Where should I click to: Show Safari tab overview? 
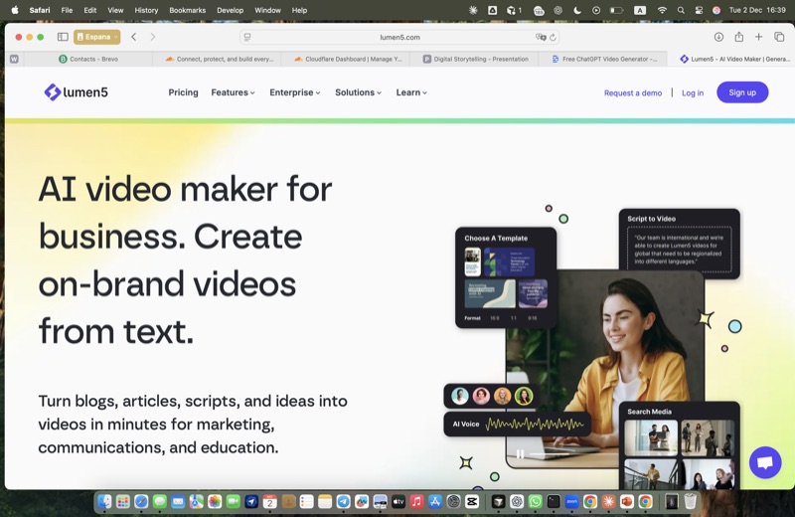[x=779, y=37]
